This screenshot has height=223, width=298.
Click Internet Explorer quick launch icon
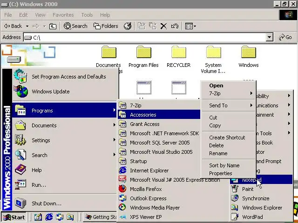coord(49,217)
